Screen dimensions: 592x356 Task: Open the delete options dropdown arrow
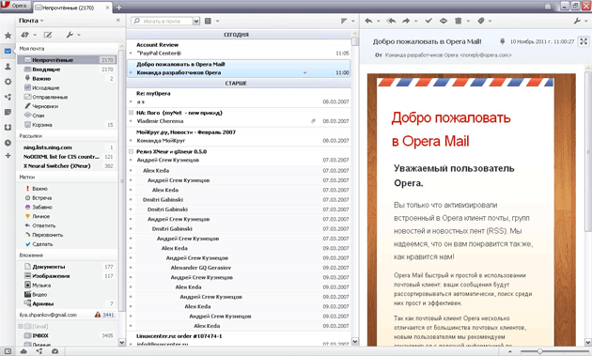tap(468, 22)
